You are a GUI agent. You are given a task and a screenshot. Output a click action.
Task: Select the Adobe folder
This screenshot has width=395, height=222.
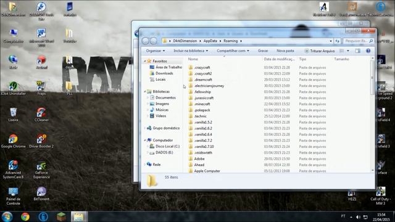point(199,158)
